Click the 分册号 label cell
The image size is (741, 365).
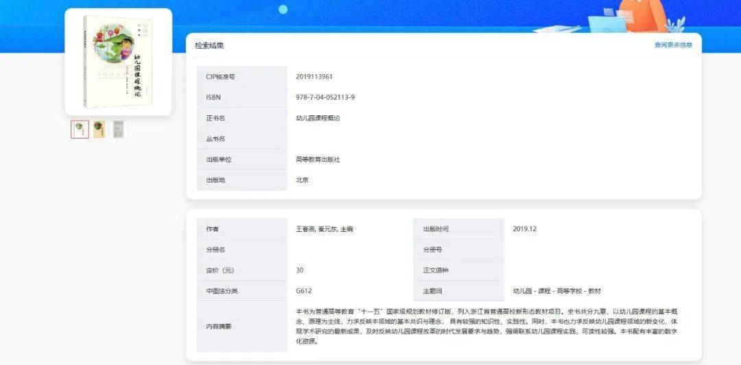459,250
